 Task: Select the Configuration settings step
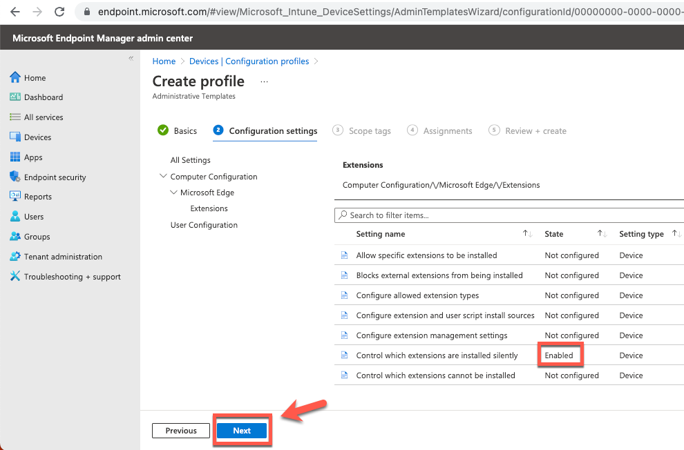click(265, 130)
